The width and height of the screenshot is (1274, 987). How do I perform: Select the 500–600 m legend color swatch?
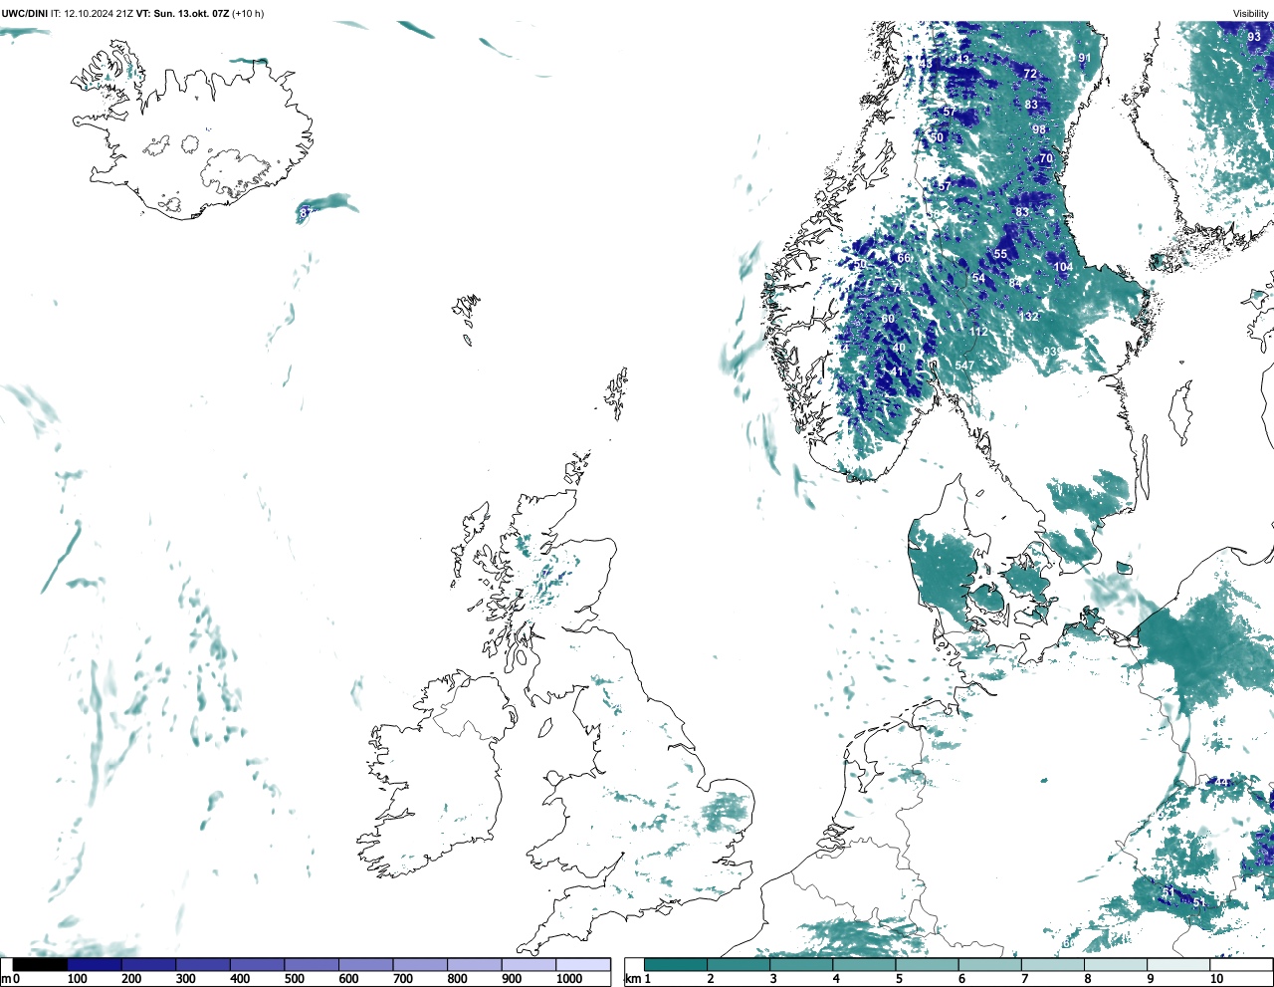click(312, 964)
